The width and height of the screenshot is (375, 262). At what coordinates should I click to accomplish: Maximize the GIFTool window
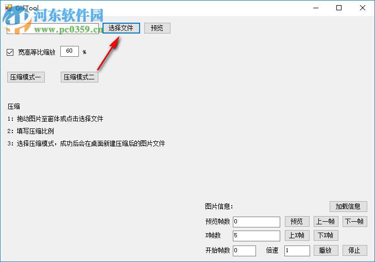pyautogui.click(x=339, y=8)
